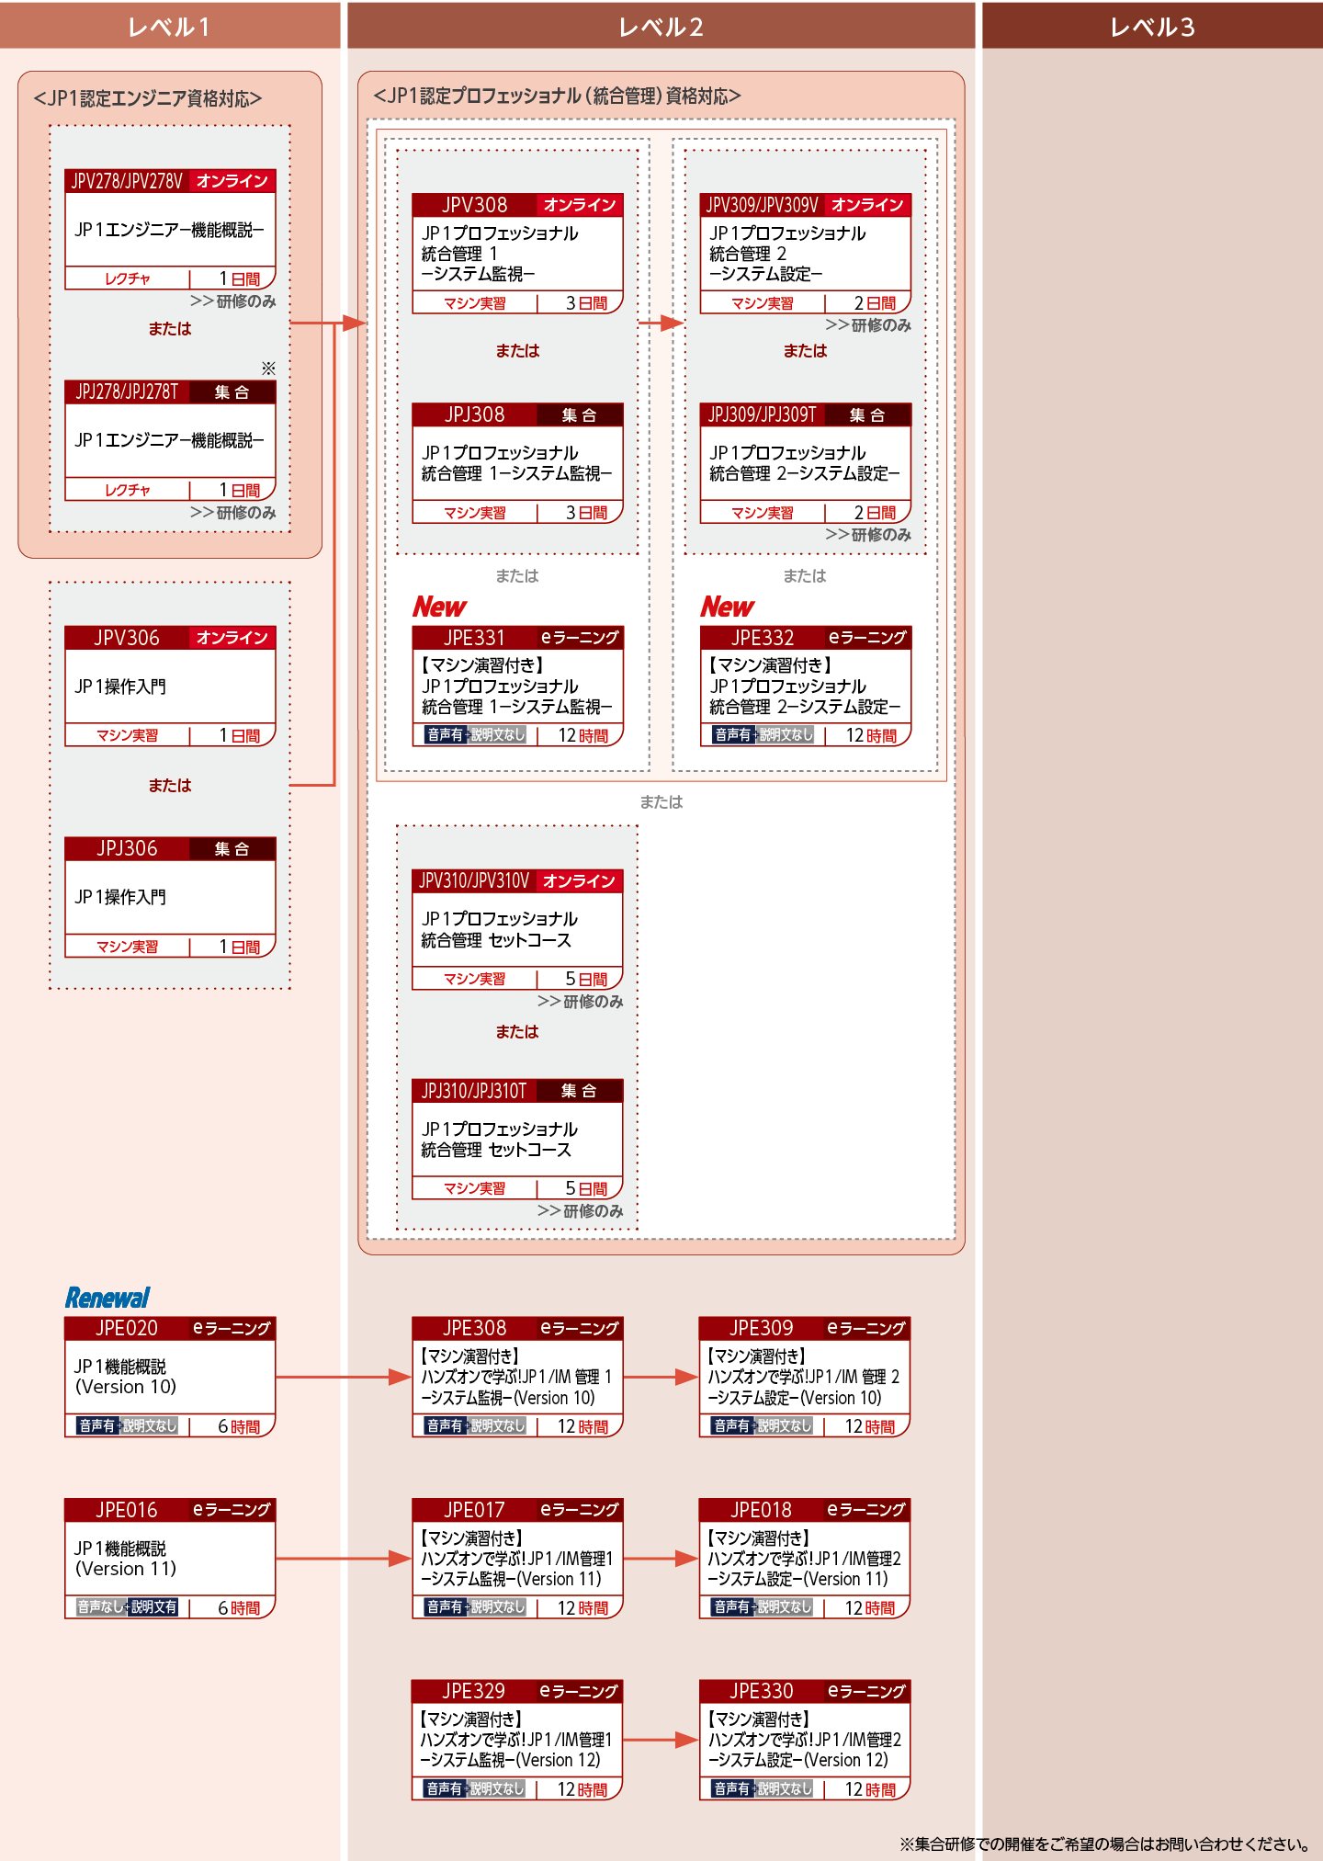The height and width of the screenshot is (1861, 1323).
Task: Open JPE017 ハンズオン IM管理1 Version 11
Action: pyautogui.click(x=517, y=1559)
